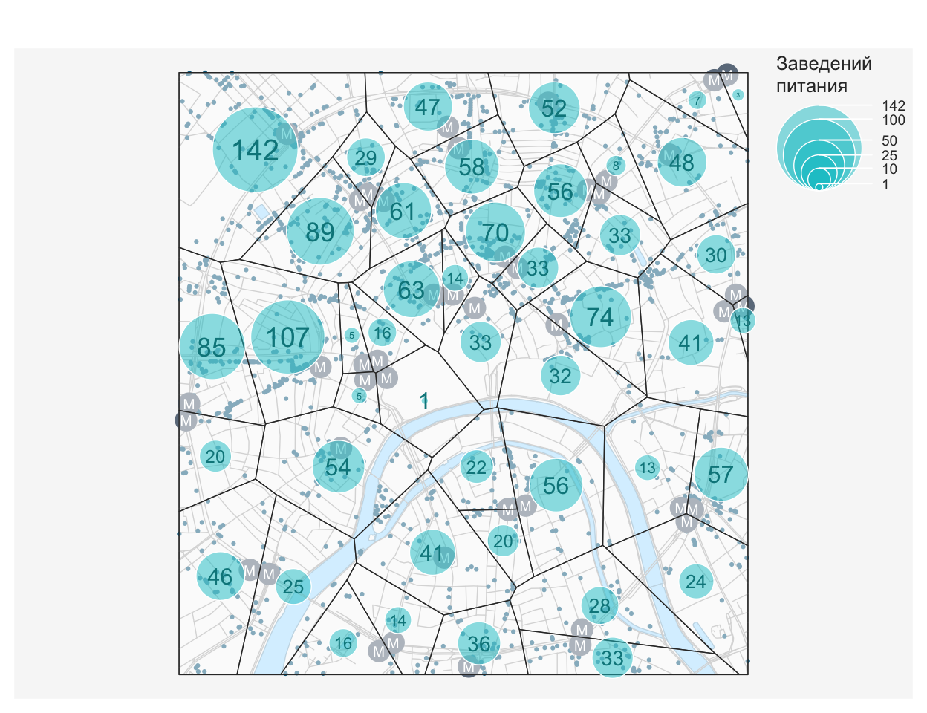This screenshot has height=713, width=927.
Task: Click the metro marker overlapping bubble 142
Action: point(285,135)
